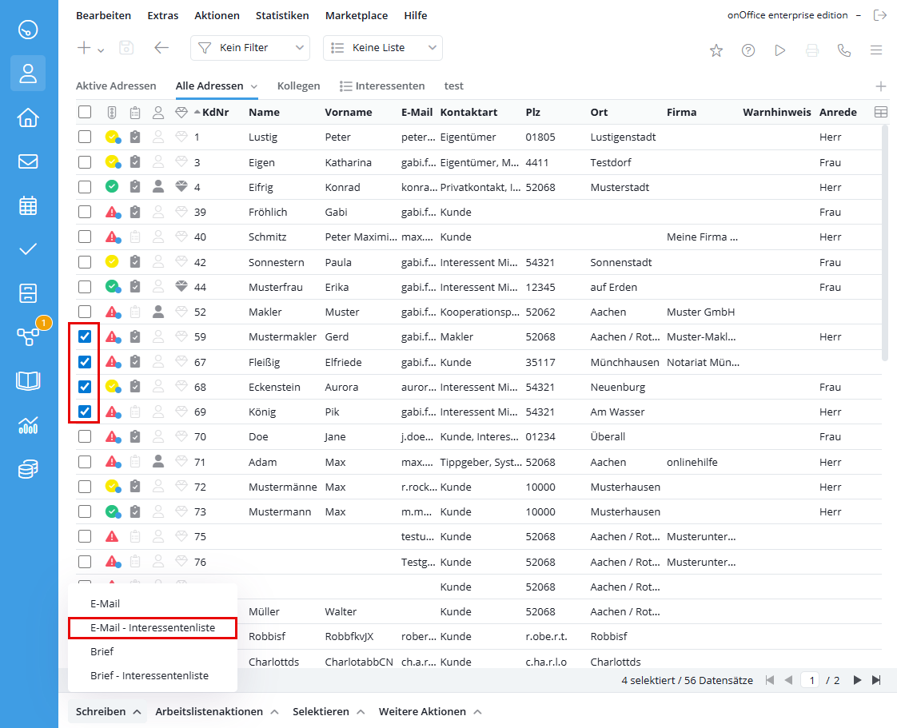This screenshot has height=728, width=897.
Task: Check the box for Doe Jane row
Action: pos(85,436)
